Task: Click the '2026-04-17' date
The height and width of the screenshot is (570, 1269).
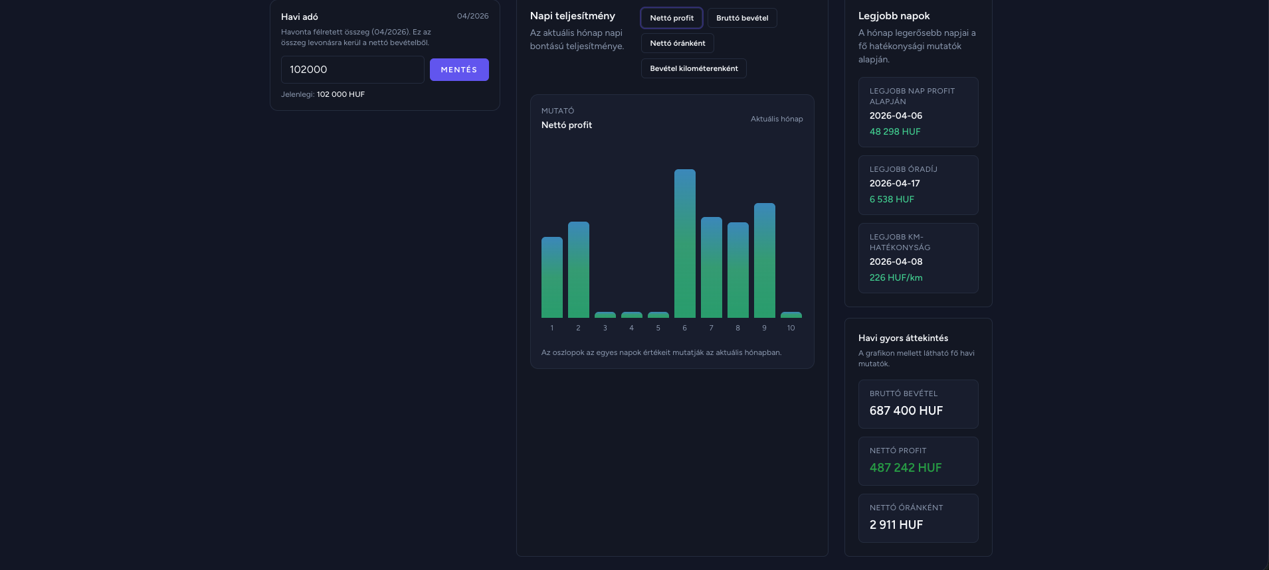Action: click(894, 183)
